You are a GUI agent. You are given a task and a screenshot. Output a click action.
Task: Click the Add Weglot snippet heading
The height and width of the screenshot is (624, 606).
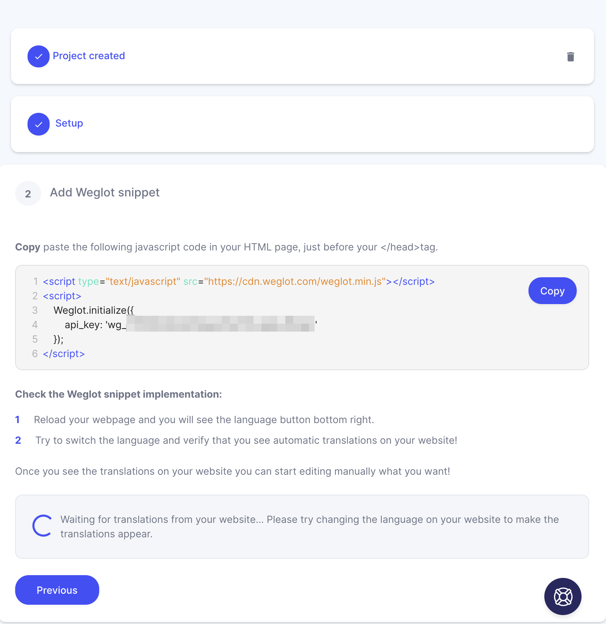point(105,192)
